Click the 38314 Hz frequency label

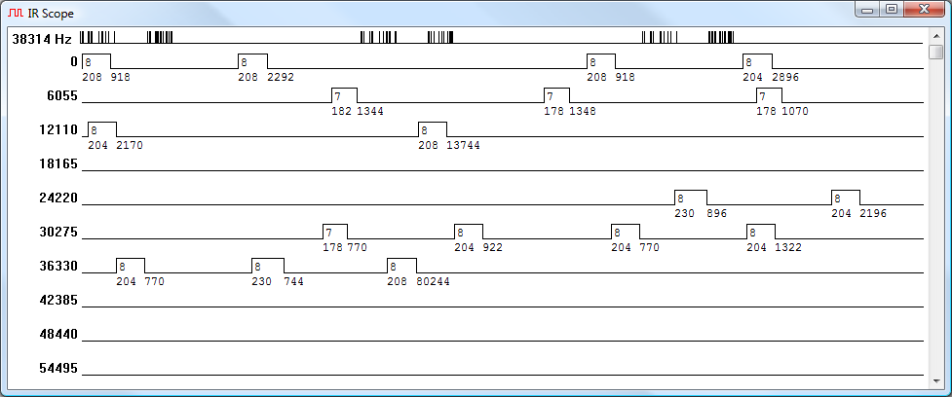[42, 39]
